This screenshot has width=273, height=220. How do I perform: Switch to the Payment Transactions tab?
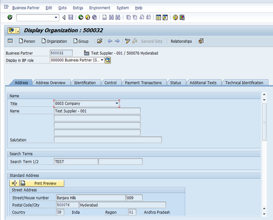[143, 83]
